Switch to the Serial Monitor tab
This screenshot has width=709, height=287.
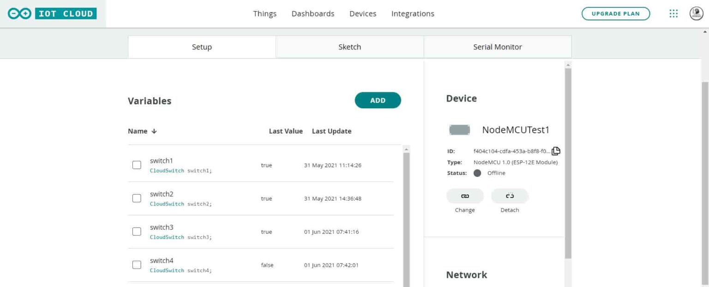[497, 47]
